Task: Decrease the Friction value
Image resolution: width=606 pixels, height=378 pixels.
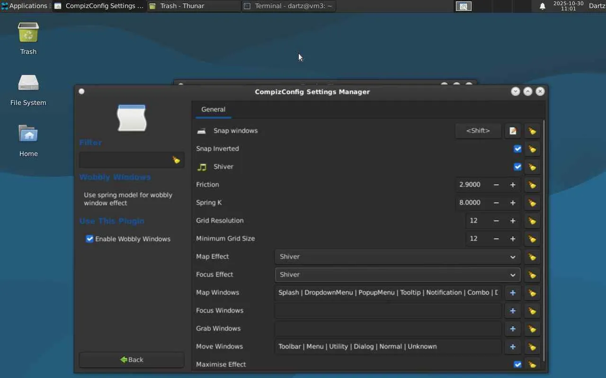Action: pos(496,185)
